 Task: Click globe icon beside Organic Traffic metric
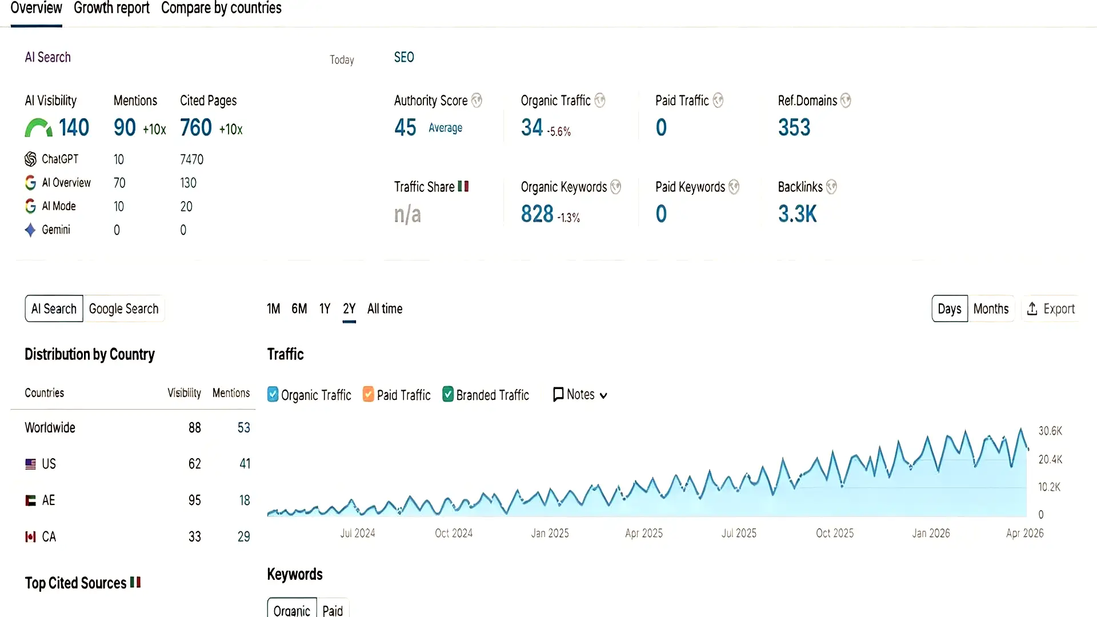pyautogui.click(x=599, y=101)
